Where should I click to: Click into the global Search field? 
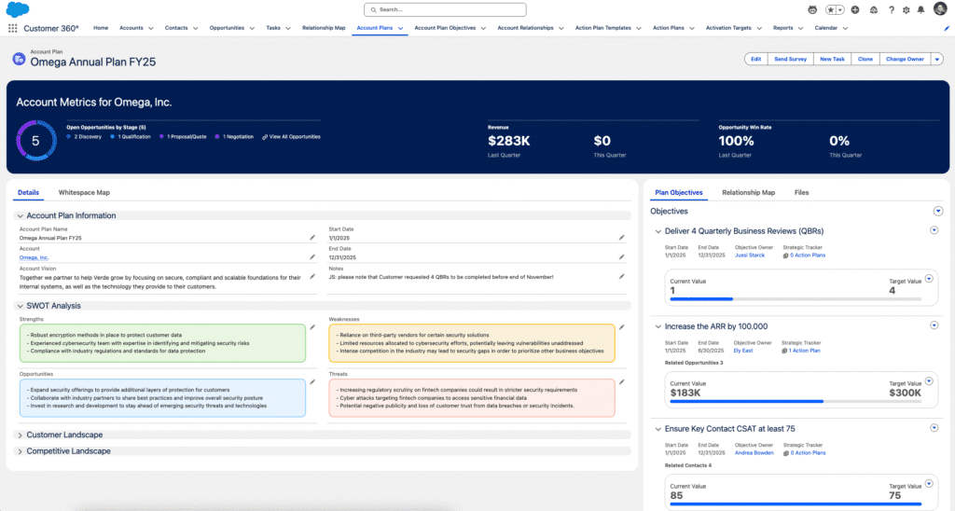[445, 9]
